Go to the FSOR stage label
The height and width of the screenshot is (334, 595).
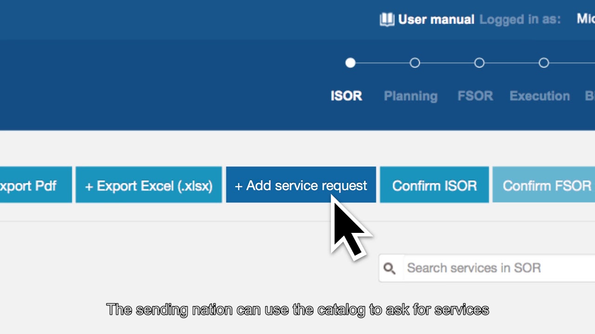pyautogui.click(x=475, y=96)
